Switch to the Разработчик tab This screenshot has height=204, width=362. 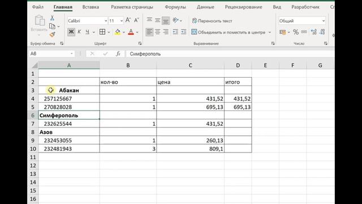click(x=305, y=7)
